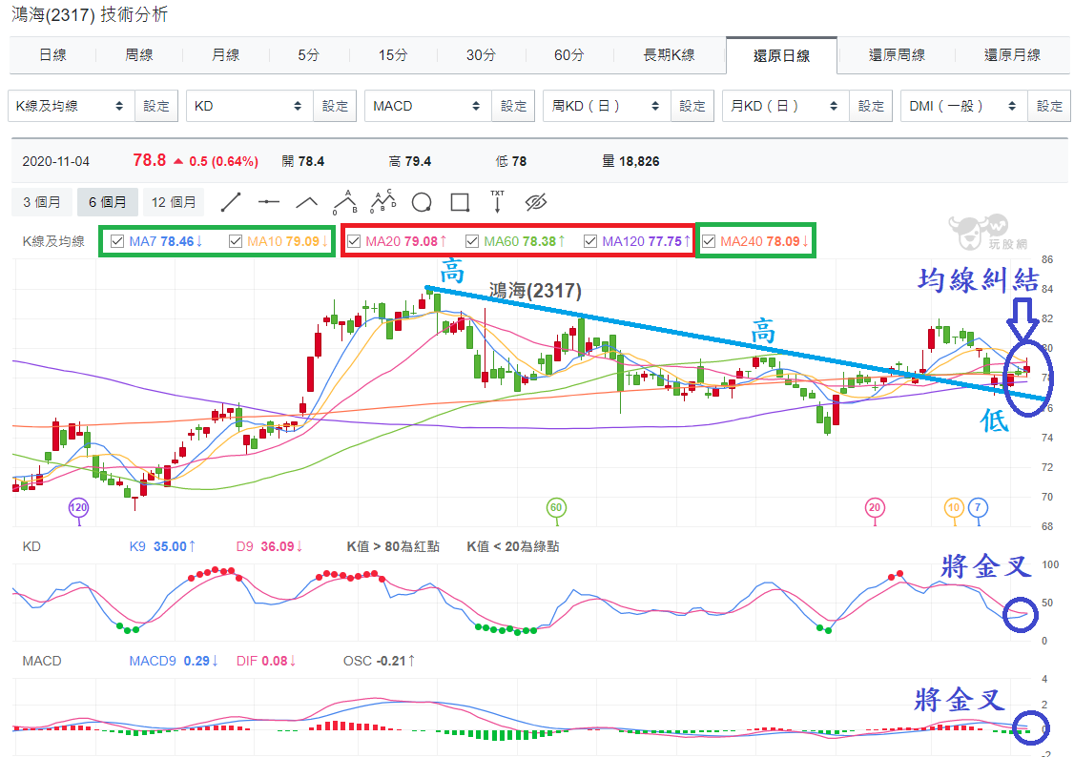
Task: Switch to the 長期K線 tab
Action: [670, 54]
